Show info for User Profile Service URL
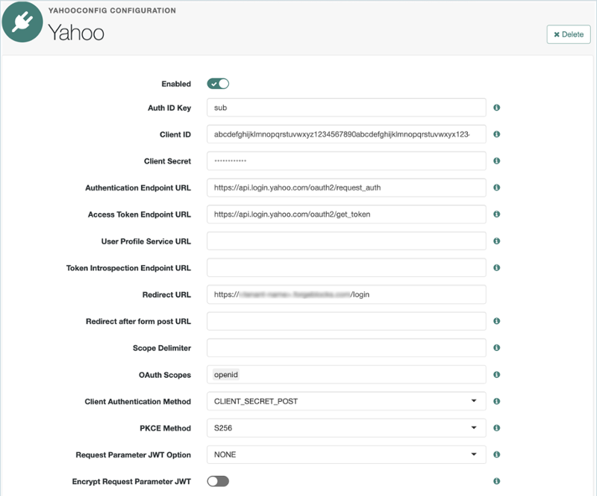597x496 pixels. 496,241
